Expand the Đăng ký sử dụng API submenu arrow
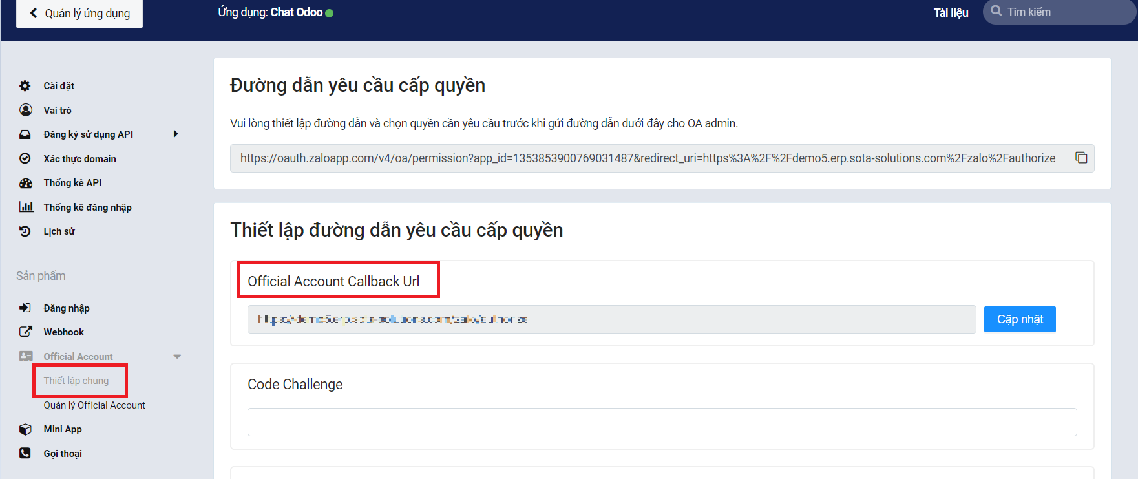Screen dimensions: 1138x479 click(x=175, y=134)
